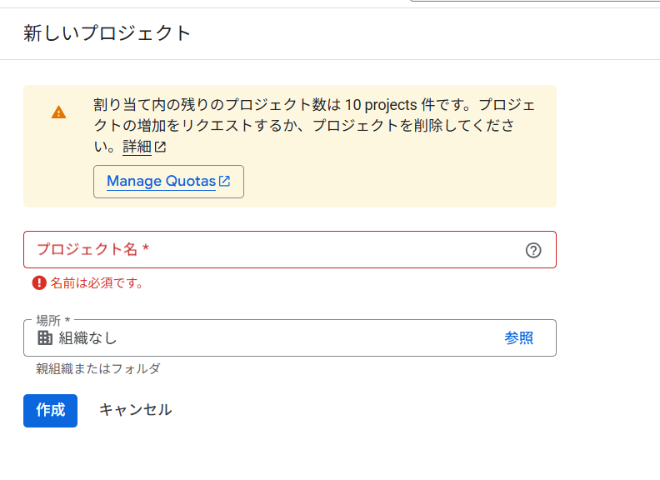Click the red error exclamation icon
Screen dimensions: 660x480
(x=39, y=282)
